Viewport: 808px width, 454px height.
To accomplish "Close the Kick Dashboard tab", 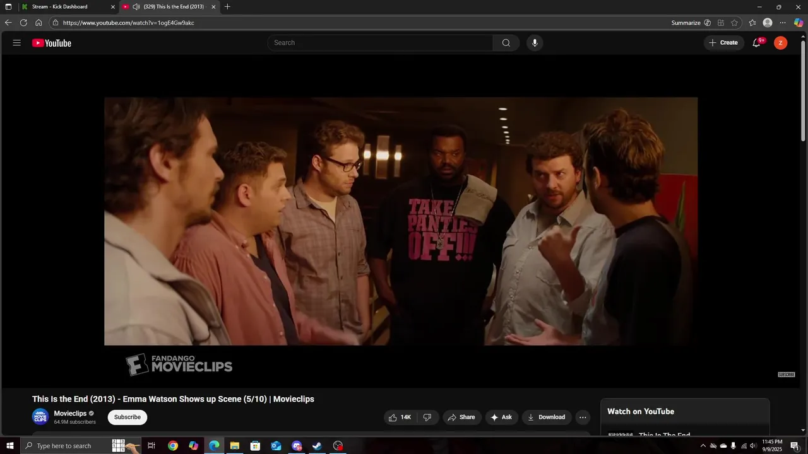I will (113, 7).
